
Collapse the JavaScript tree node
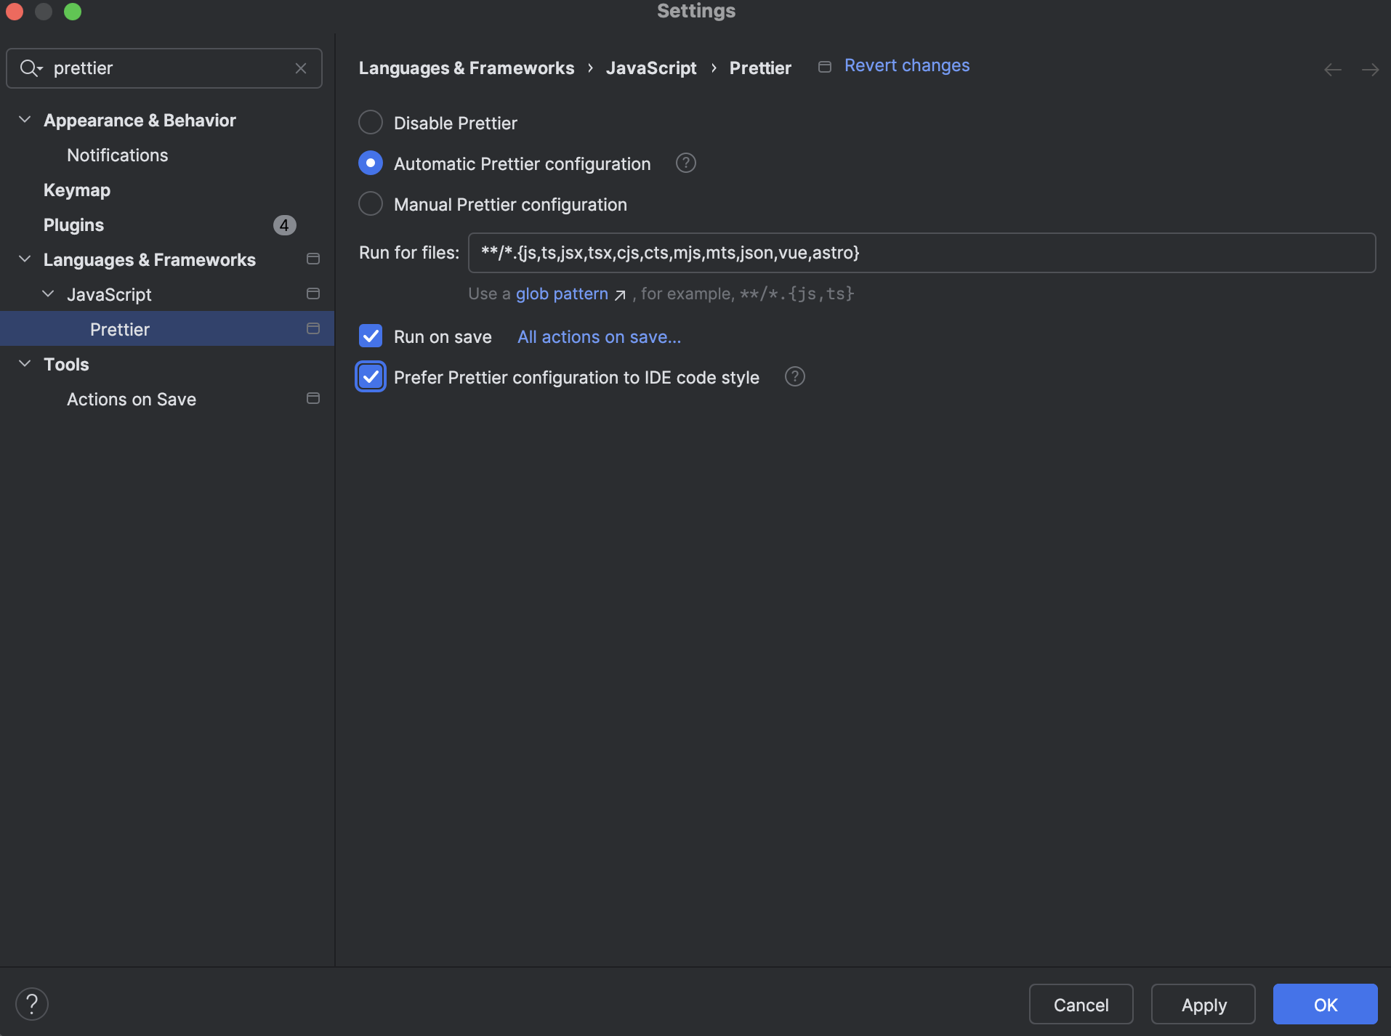click(x=48, y=294)
